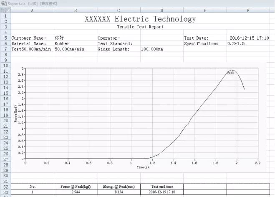Select the Force @ Peak value 2.944 cell
Image resolution: width=275 pixels, height=197 pixels.
(75, 192)
